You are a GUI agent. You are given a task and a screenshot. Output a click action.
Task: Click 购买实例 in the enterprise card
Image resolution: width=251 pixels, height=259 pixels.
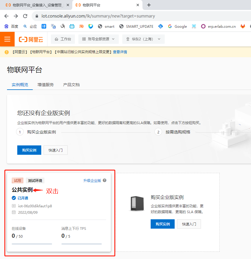pyautogui.click(x=162, y=224)
